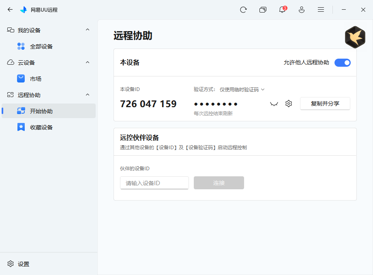
Task: Click device ID 726 047 159
Action: [148, 104]
